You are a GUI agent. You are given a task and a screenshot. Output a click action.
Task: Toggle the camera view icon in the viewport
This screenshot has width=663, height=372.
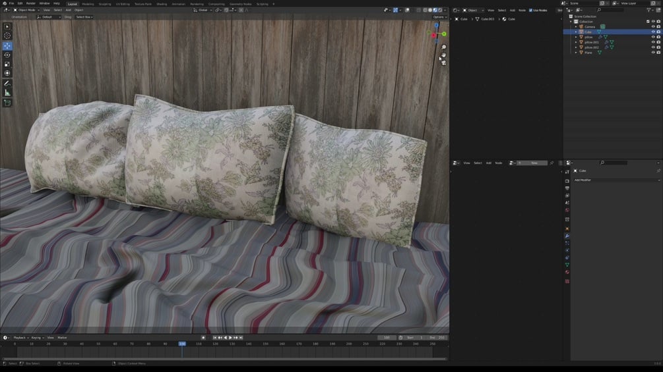click(443, 63)
